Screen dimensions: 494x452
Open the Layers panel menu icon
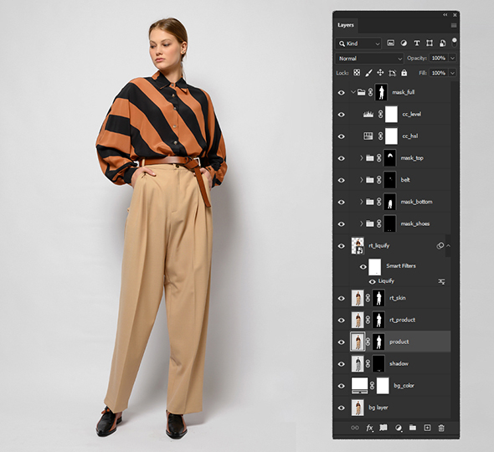pos(454,25)
